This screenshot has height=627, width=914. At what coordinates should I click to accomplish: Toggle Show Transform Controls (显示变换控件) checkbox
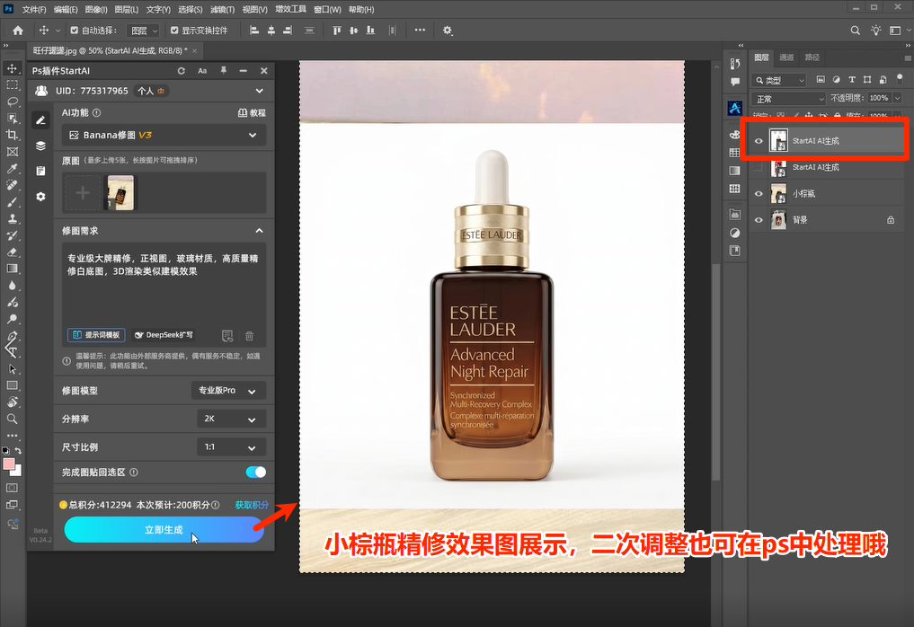pyautogui.click(x=174, y=31)
